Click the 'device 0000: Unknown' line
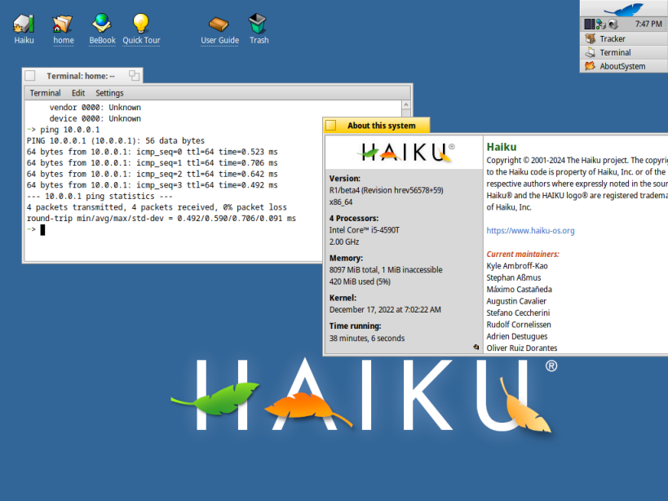668x501 pixels. pos(95,118)
